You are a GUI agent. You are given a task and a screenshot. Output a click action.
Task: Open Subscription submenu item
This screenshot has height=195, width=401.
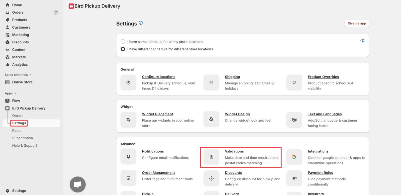(x=23, y=138)
